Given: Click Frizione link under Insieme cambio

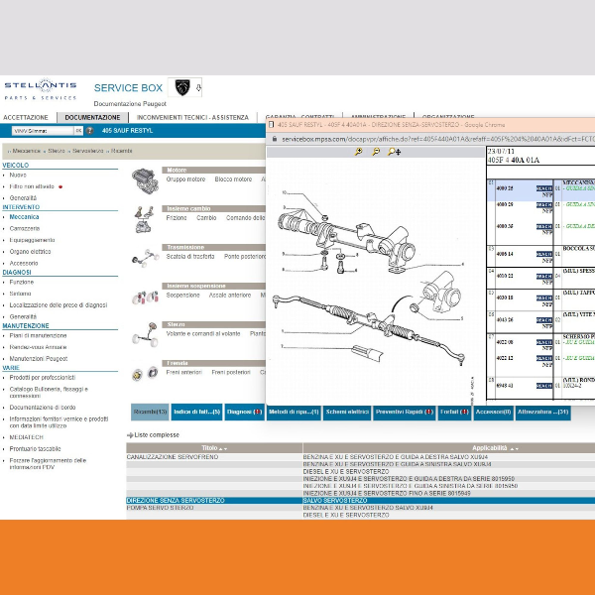Looking at the screenshot, I should [x=177, y=218].
